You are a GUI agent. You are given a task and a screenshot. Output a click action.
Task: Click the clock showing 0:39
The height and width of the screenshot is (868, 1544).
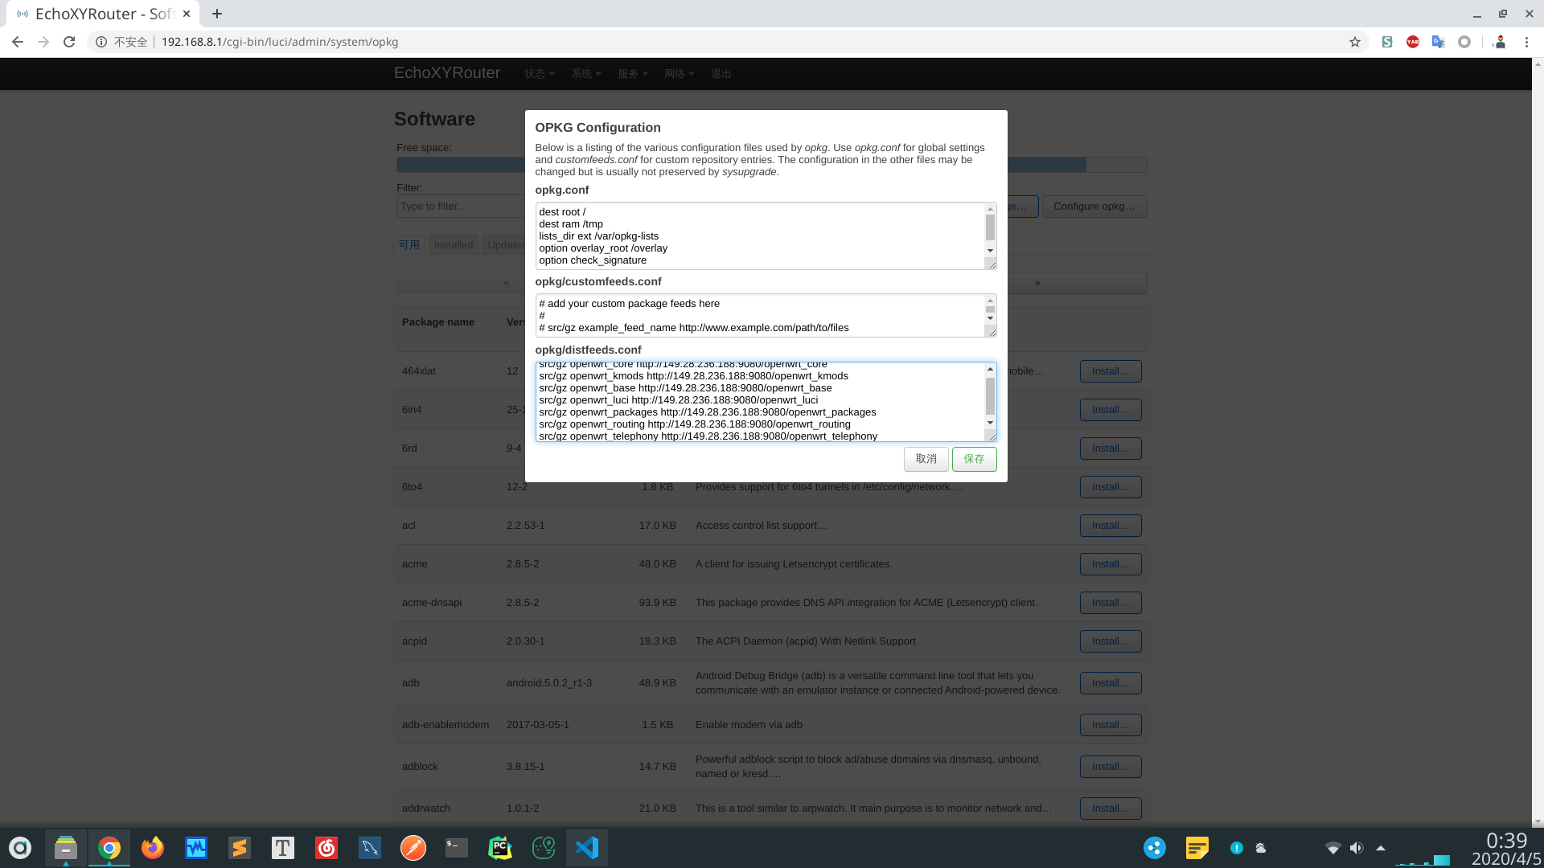coord(1506,841)
